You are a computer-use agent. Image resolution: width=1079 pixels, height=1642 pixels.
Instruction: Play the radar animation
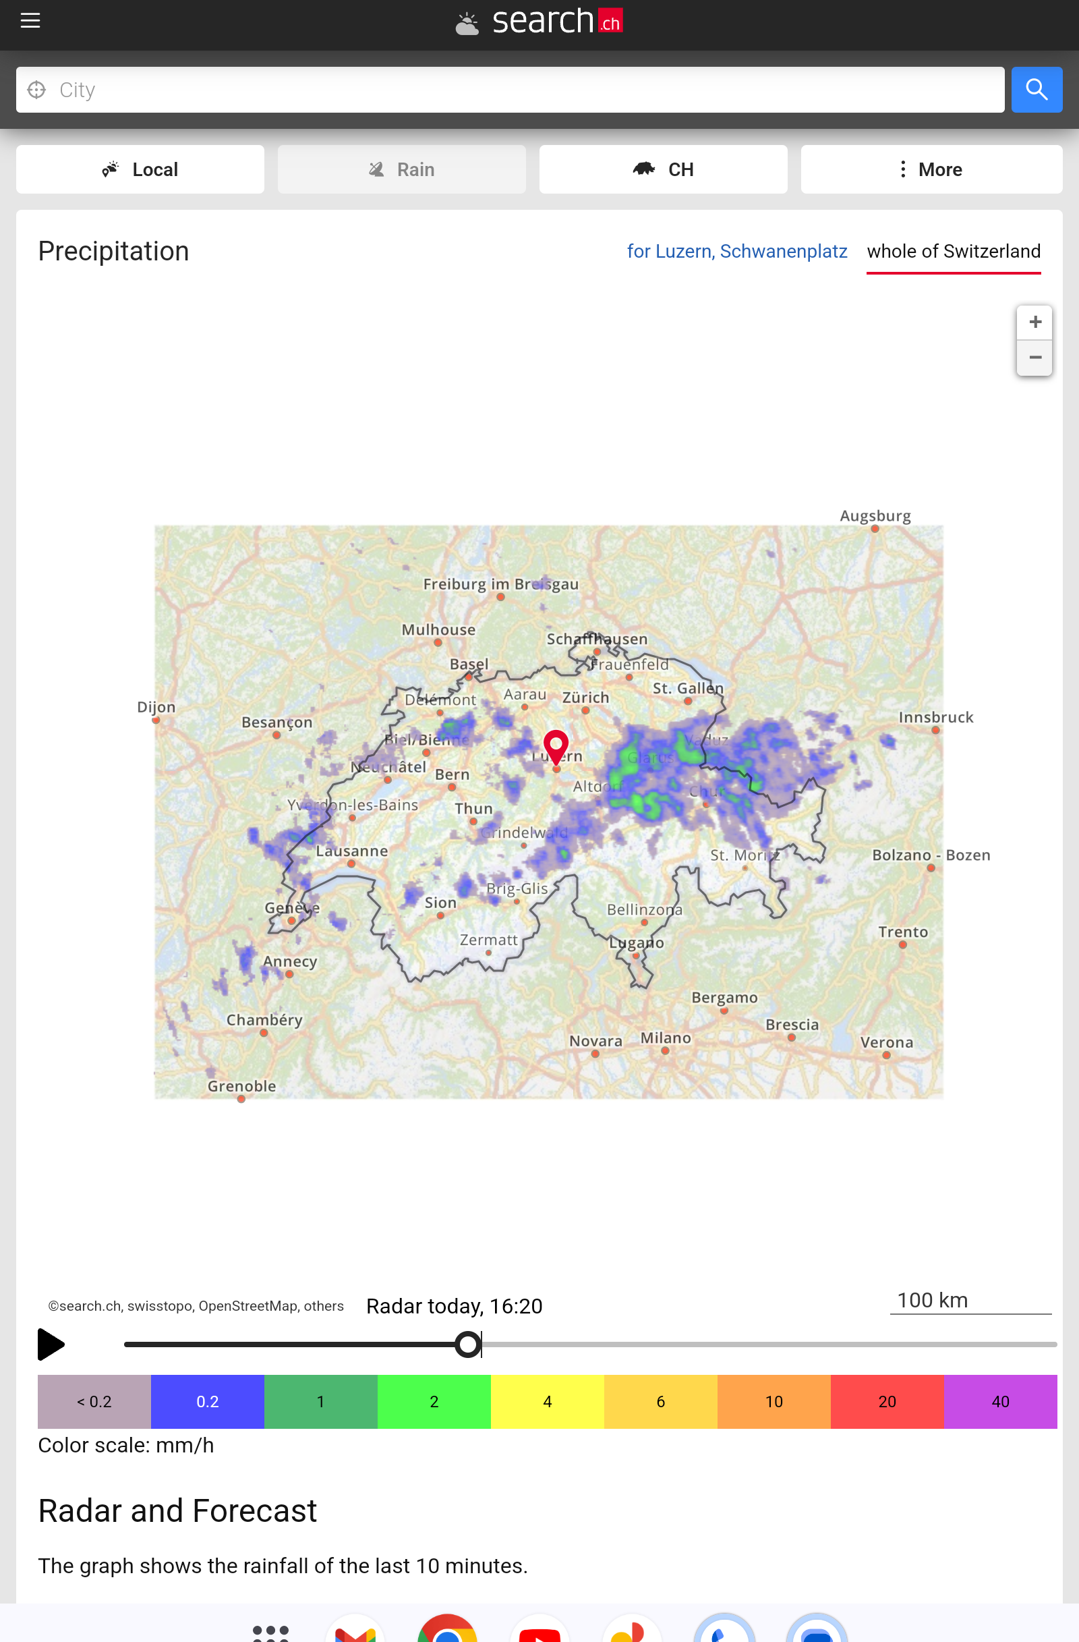pos(51,1344)
